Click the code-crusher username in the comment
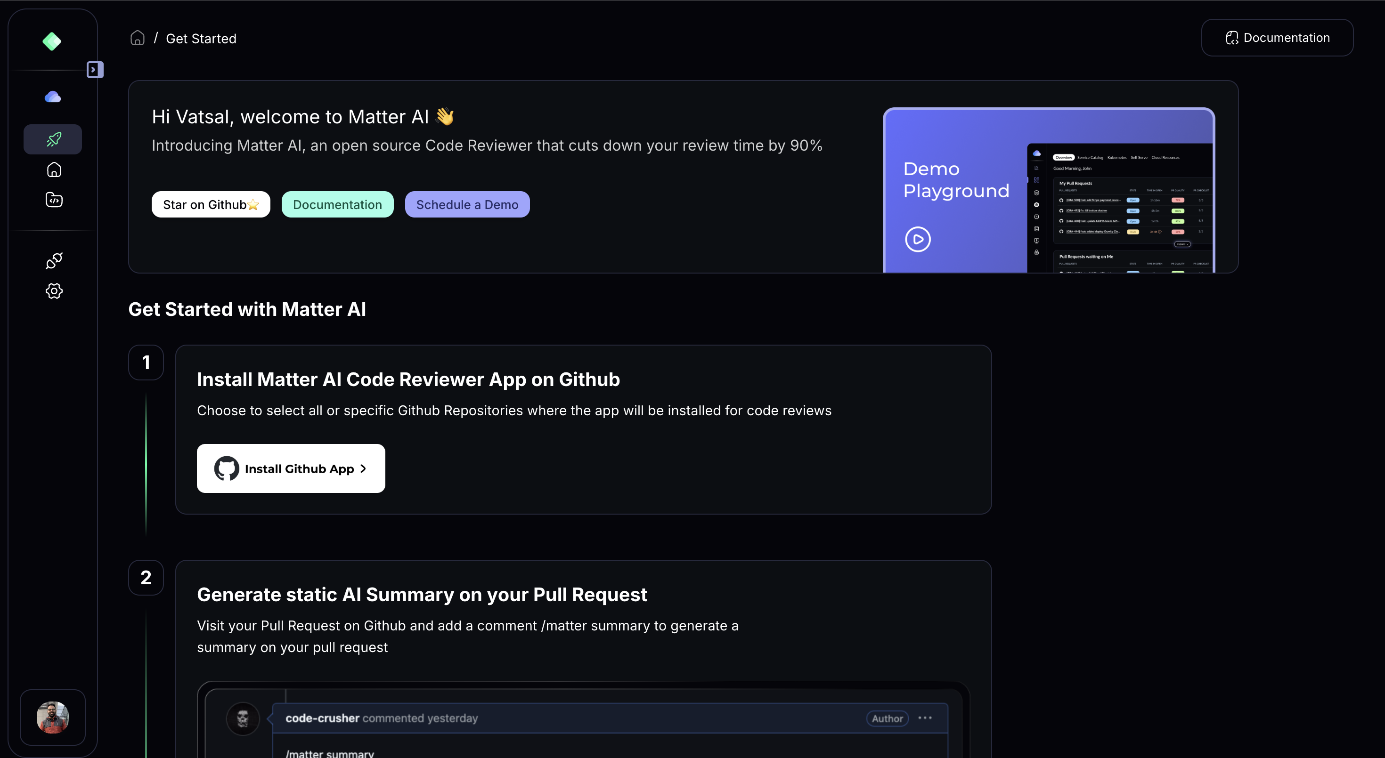 click(322, 718)
